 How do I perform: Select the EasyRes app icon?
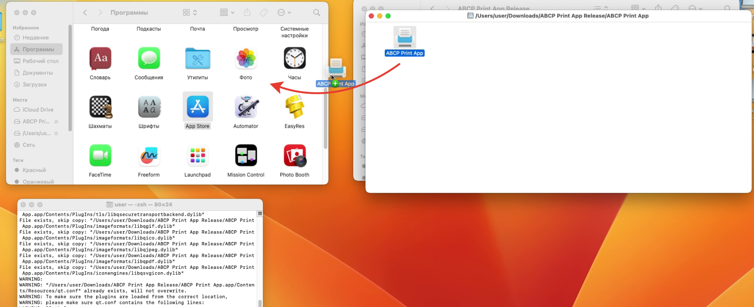click(295, 107)
